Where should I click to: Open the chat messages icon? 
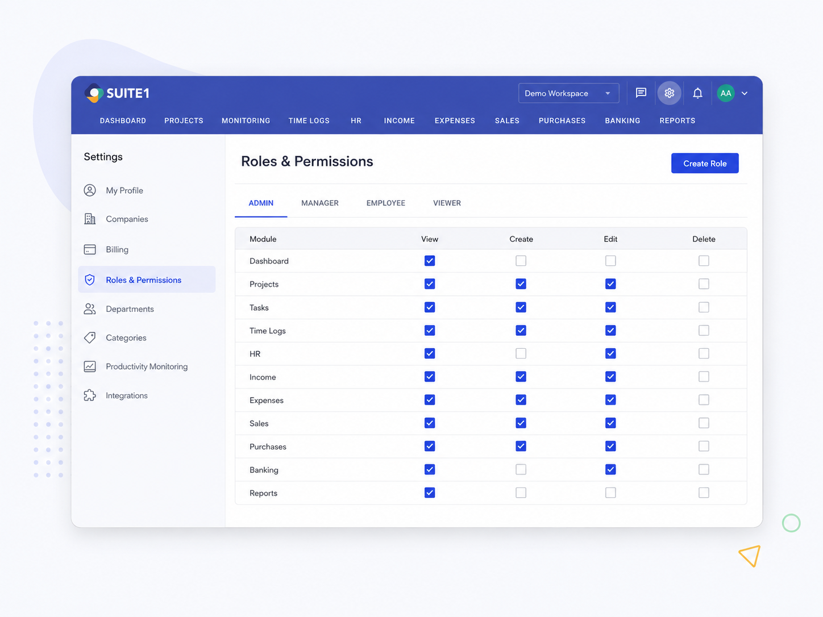click(x=641, y=93)
